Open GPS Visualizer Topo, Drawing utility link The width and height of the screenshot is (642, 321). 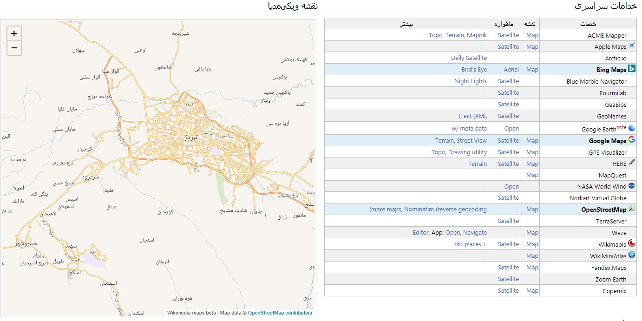click(459, 152)
